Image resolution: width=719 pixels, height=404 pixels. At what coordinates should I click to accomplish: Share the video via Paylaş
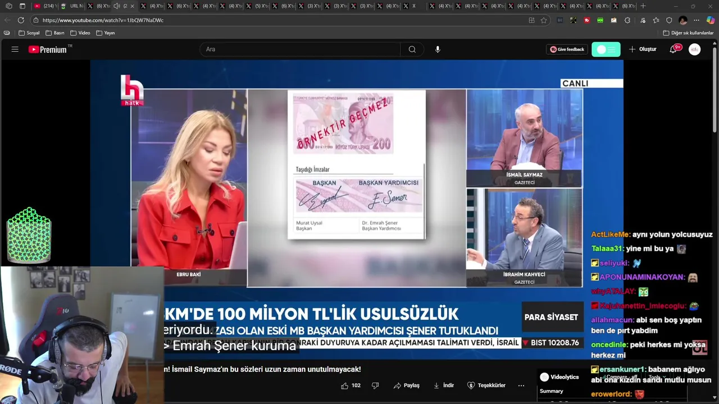pyautogui.click(x=407, y=385)
